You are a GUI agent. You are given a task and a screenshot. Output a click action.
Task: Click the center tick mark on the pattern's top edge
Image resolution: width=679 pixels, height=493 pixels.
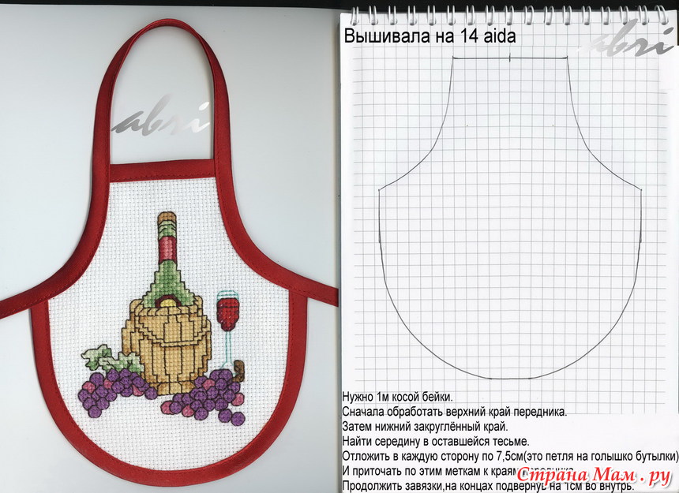click(511, 58)
